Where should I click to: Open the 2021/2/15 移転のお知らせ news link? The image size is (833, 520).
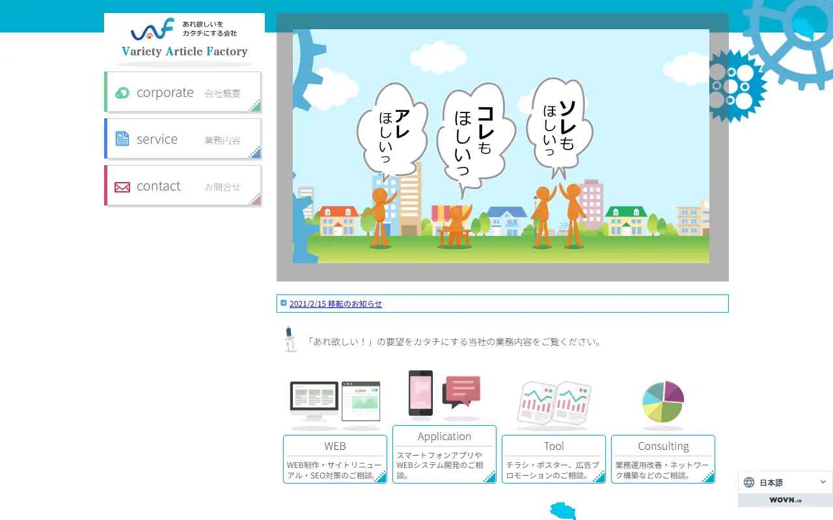pyautogui.click(x=336, y=304)
